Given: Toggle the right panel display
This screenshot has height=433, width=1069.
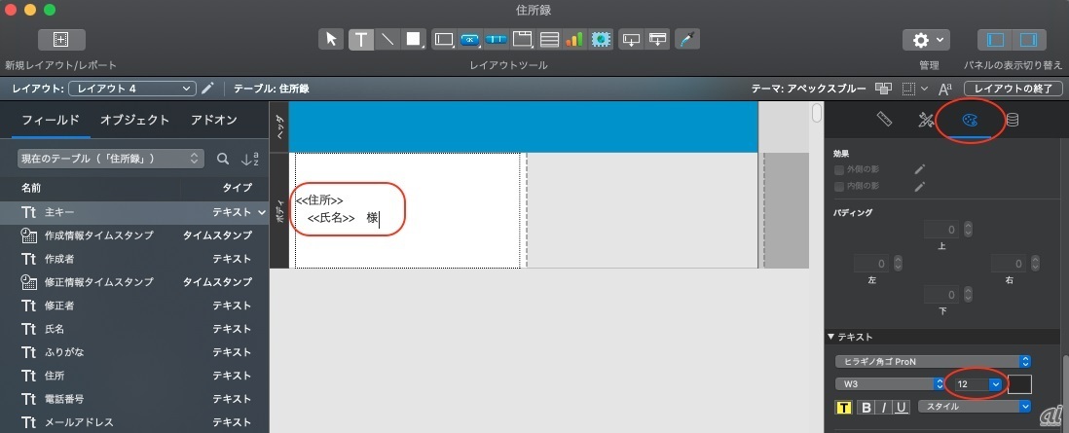Looking at the screenshot, I should (1029, 40).
